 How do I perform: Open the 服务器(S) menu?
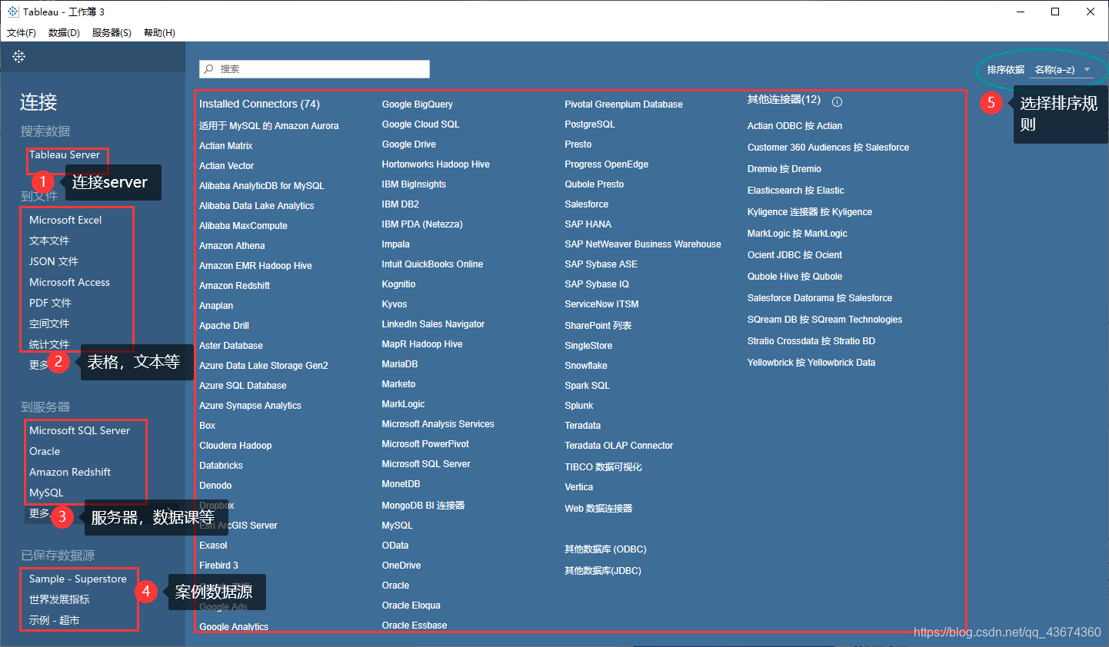coord(112,33)
